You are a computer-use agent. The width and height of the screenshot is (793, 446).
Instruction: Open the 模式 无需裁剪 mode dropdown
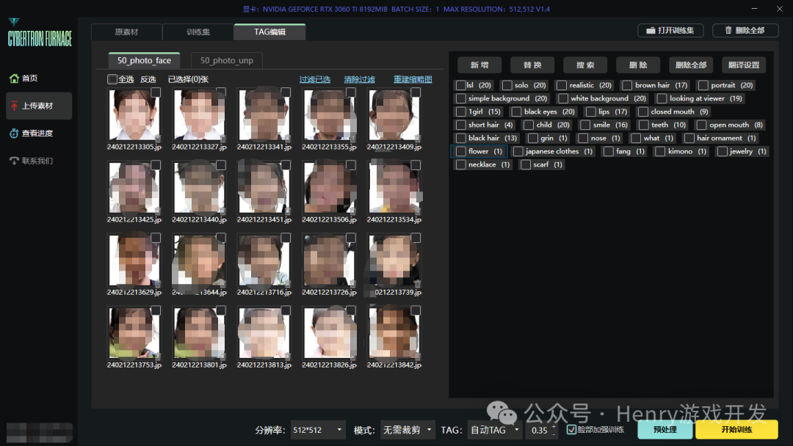click(x=408, y=430)
